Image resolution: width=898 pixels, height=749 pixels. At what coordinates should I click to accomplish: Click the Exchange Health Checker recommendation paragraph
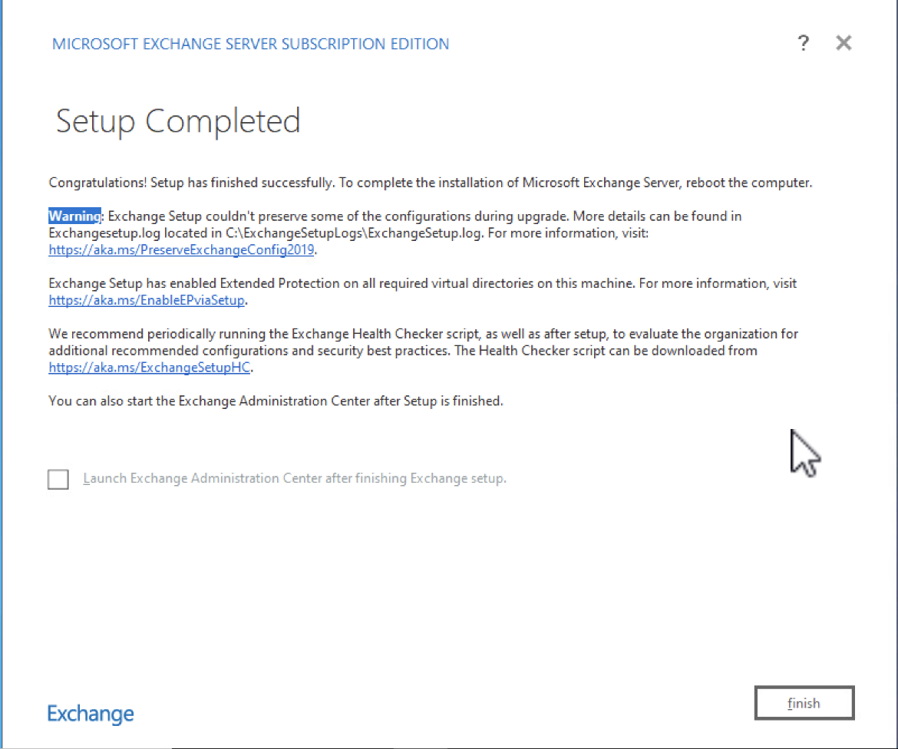click(x=423, y=351)
